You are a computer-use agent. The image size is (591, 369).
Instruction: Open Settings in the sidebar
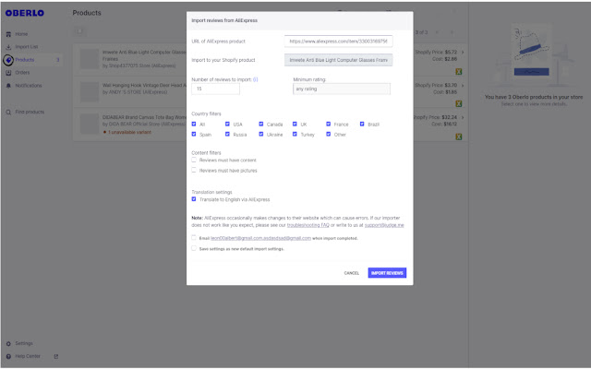pyautogui.click(x=24, y=344)
